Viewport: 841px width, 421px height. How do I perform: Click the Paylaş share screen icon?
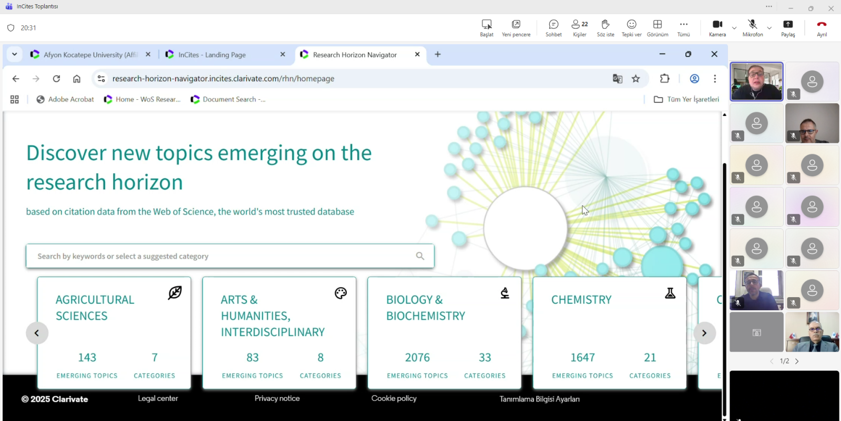(x=787, y=28)
